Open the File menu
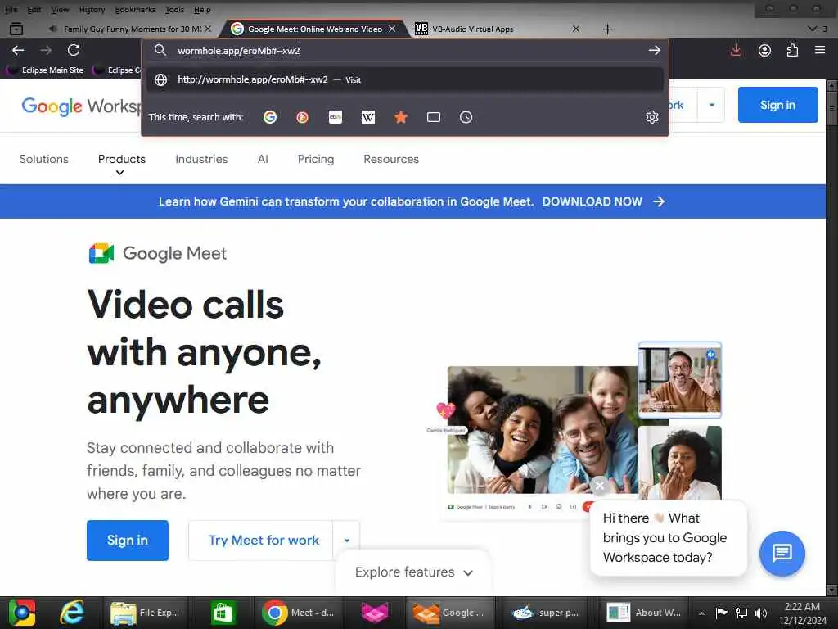 pos(11,10)
